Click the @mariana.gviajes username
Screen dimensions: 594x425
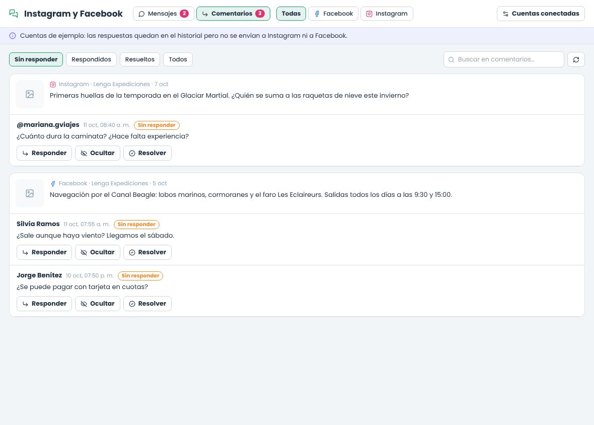(48, 125)
